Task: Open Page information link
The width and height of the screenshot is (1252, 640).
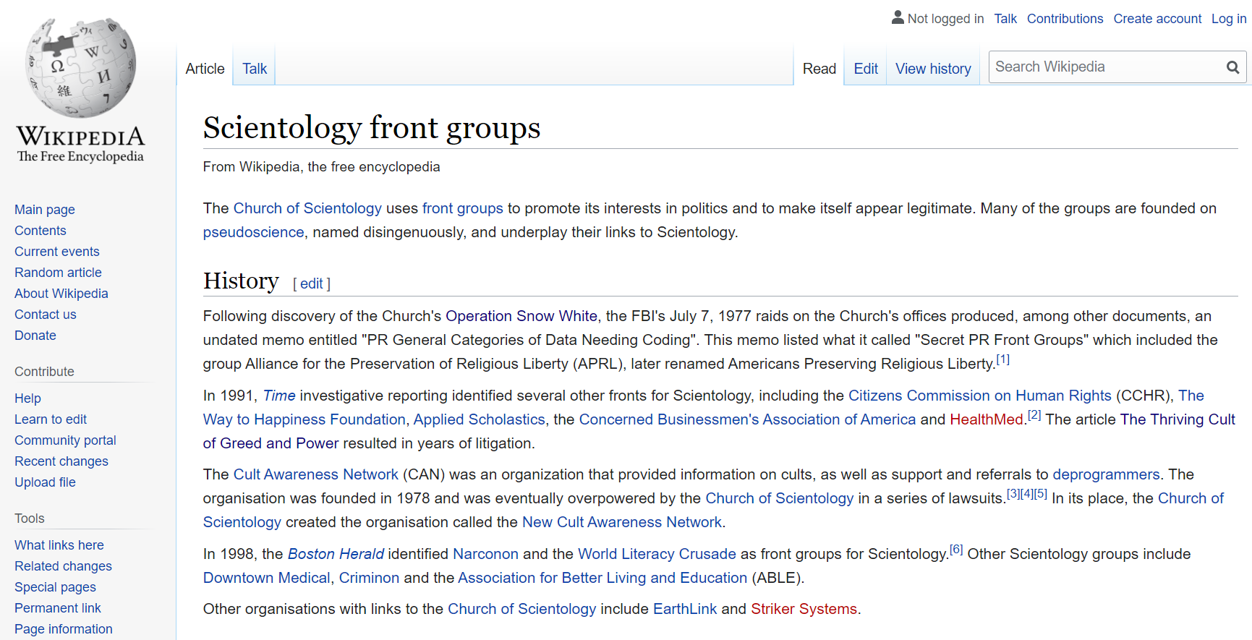Action: pyautogui.click(x=64, y=629)
